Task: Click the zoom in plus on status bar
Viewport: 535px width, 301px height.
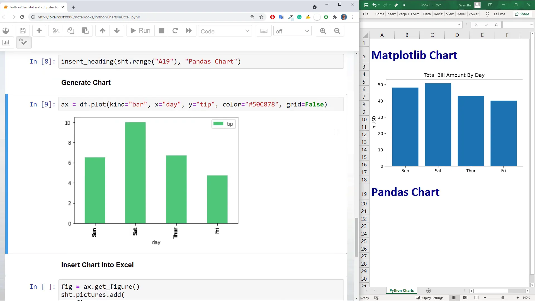Action: pos(518,298)
